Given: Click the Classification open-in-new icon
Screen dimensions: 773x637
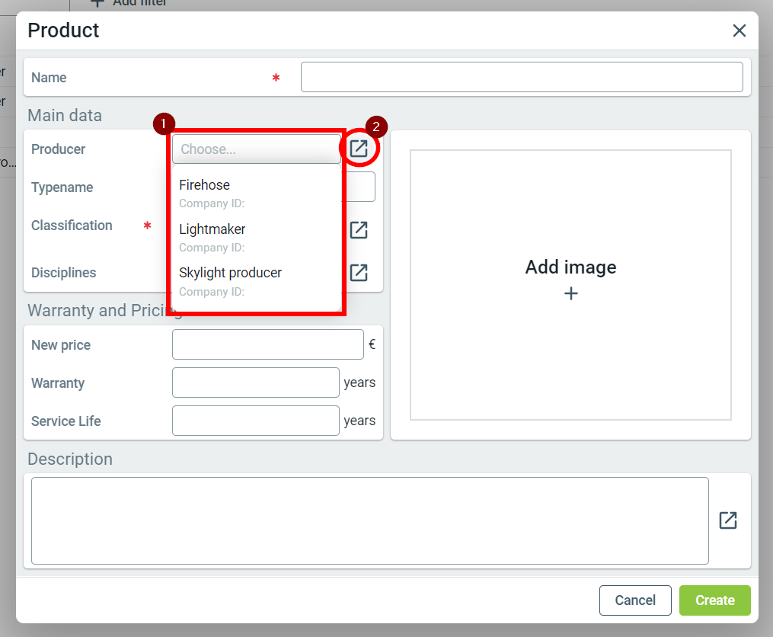Looking at the screenshot, I should point(359,230).
